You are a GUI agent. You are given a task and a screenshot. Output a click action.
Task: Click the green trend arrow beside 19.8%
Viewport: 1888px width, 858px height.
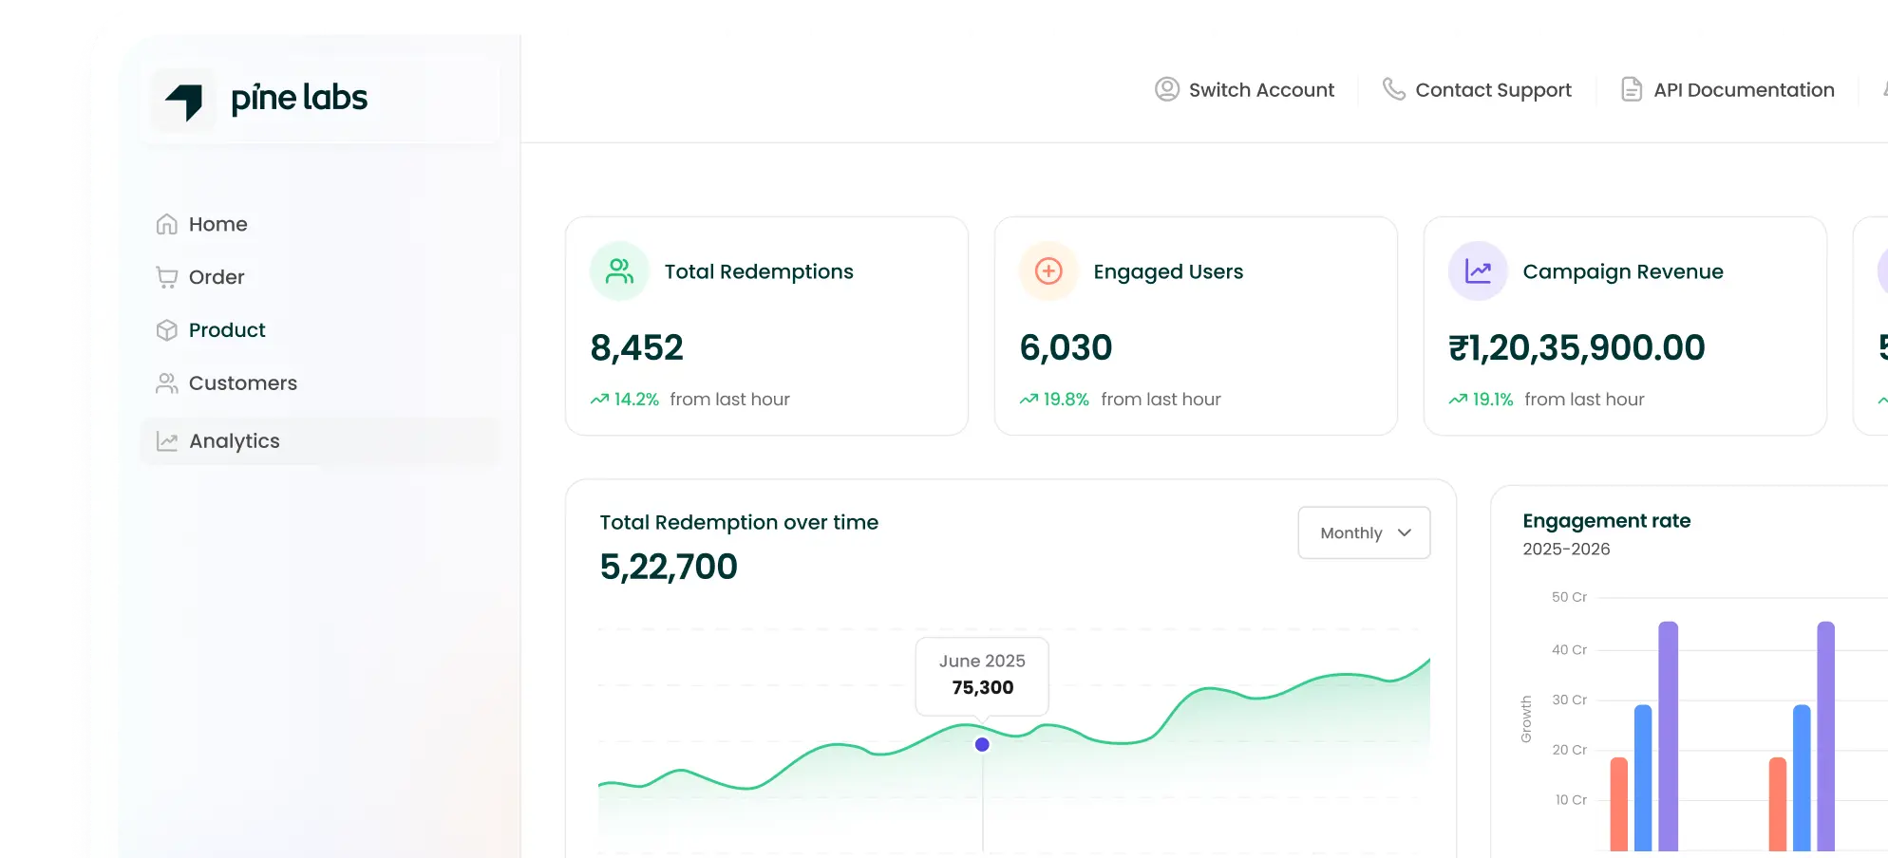coord(1029,400)
